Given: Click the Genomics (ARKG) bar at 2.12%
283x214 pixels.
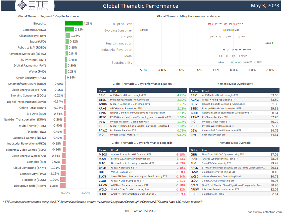Looking at the screenshot, I should (x=70, y=29).
